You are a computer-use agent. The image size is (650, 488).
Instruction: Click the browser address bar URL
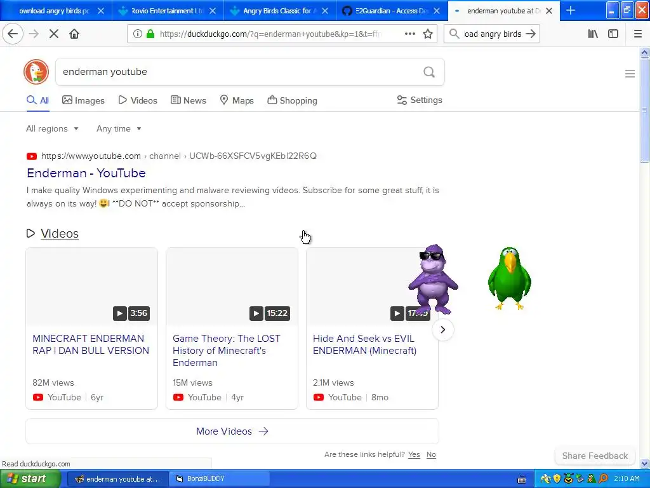tap(269, 34)
